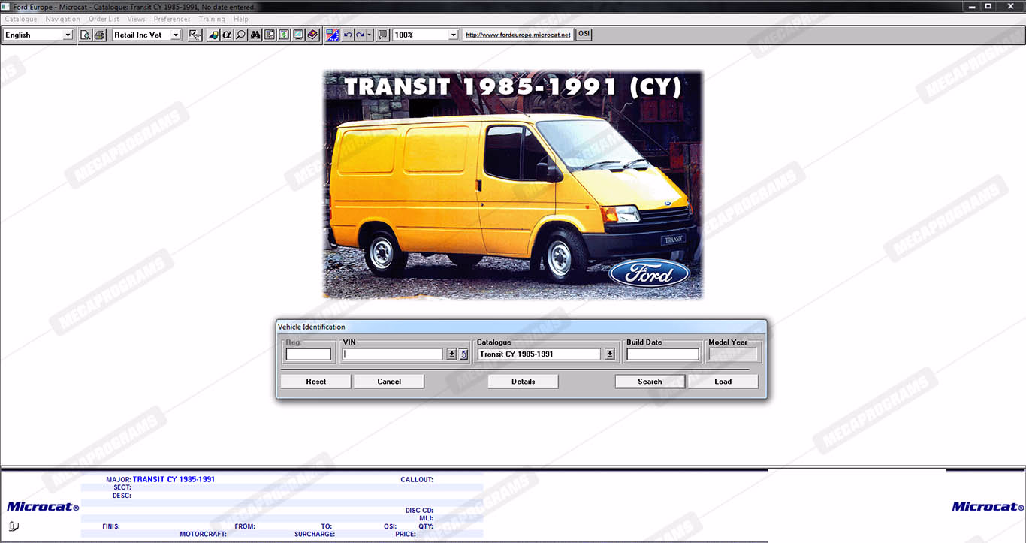This screenshot has height=543, width=1026.
Task: Click the speech bubble notes icon
Action: [x=382, y=35]
